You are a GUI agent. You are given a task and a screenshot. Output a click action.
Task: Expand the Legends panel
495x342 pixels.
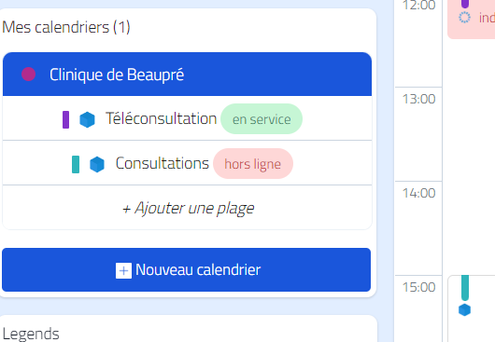[31, 334]
